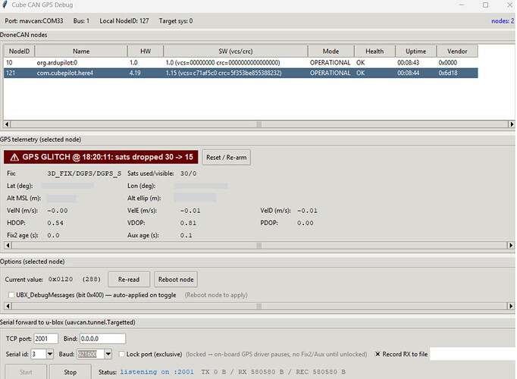
Task: Click the feather app icon in title bar
Action: 5,5
